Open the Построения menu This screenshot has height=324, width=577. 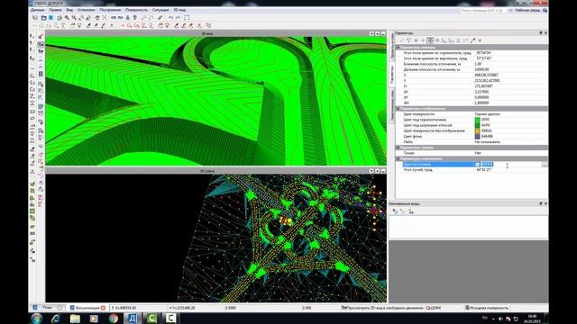pyautogui.click(x=110, y=10)
